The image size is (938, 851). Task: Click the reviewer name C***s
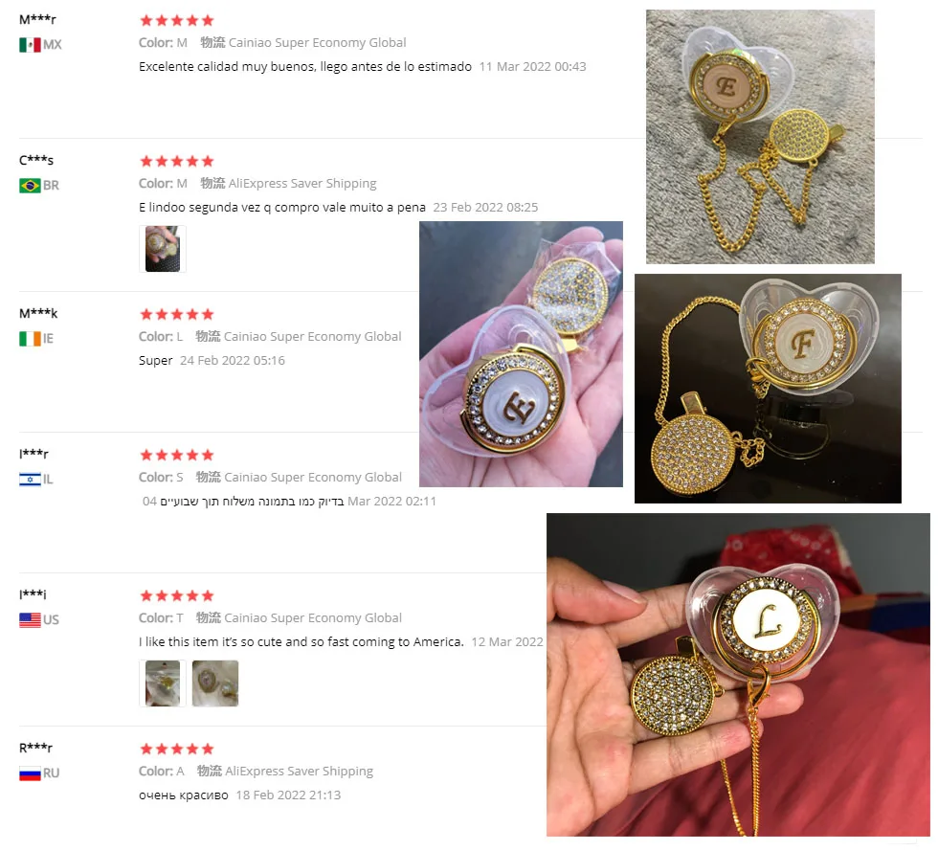(36, 161)
